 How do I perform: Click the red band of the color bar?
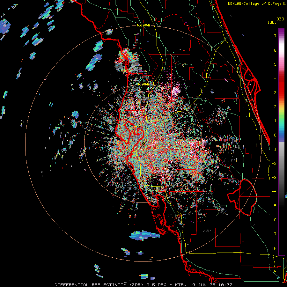[282, 86]
